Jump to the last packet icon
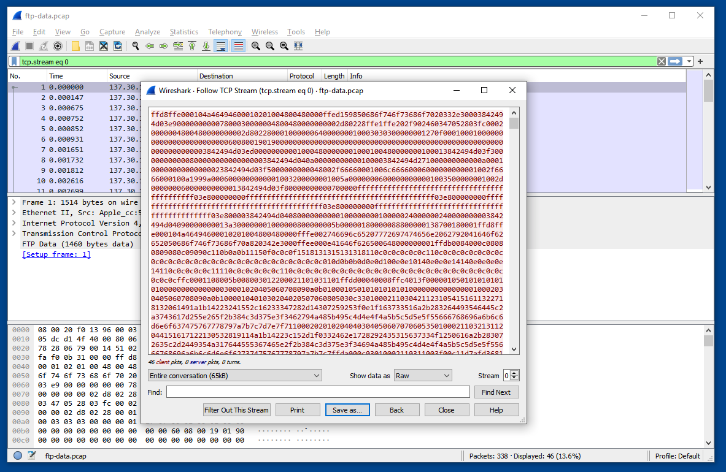726x472 pixels. (x=206, y=46)
